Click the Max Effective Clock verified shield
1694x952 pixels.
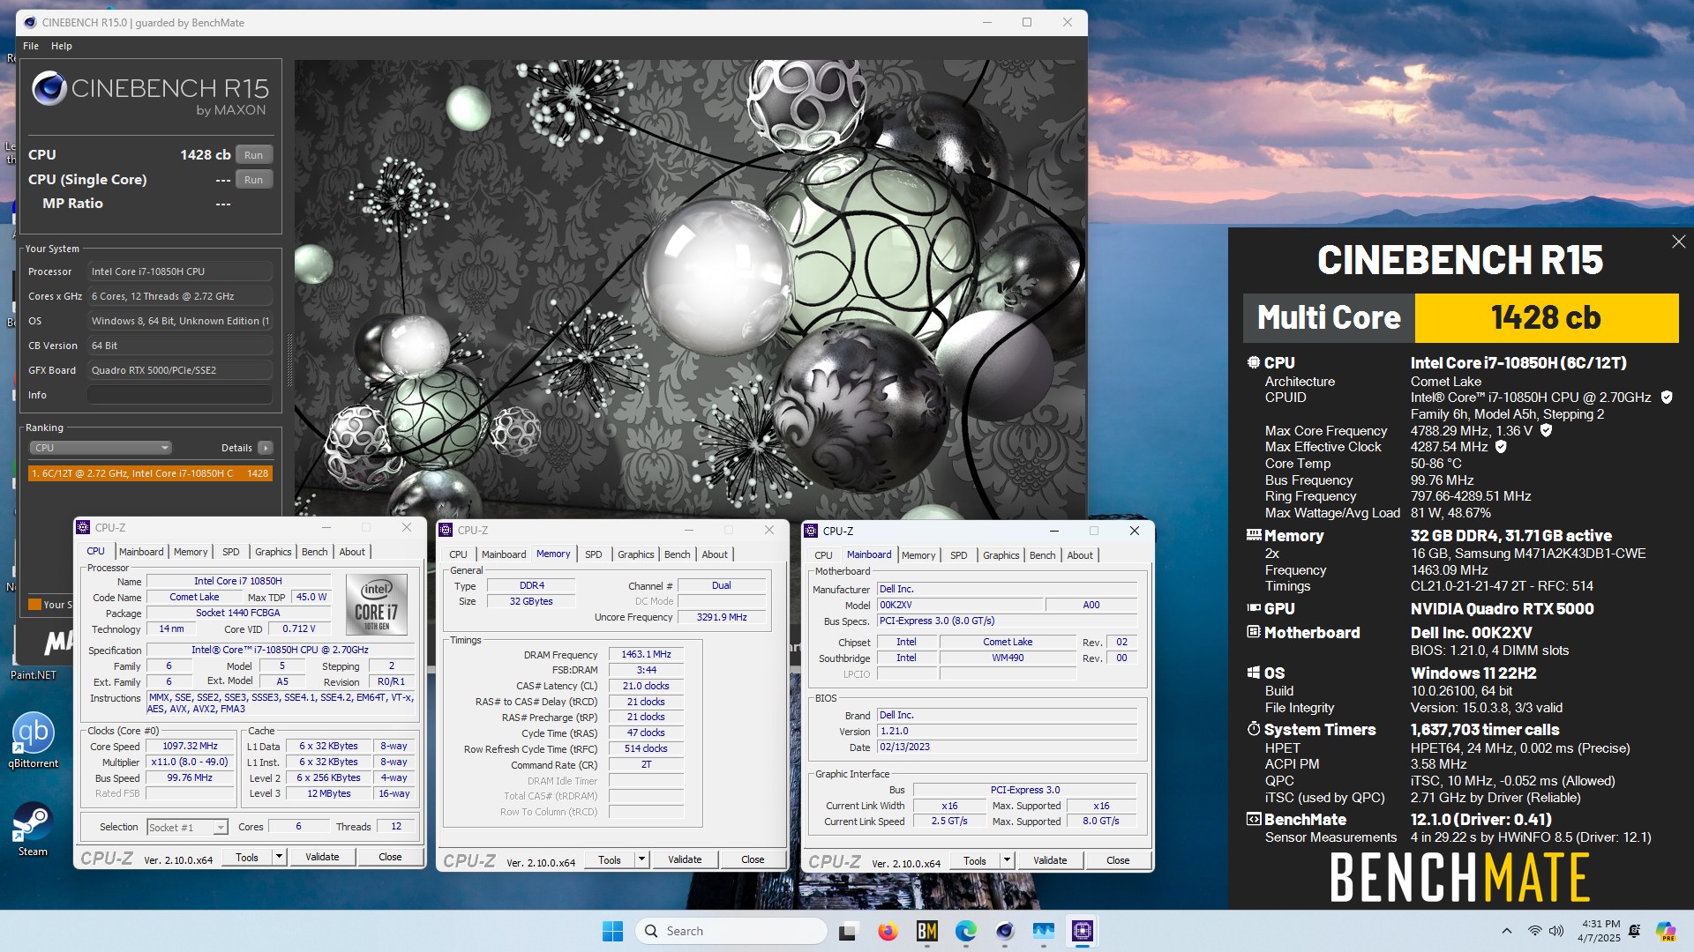pyautogui.click(x=1501, y=447)
